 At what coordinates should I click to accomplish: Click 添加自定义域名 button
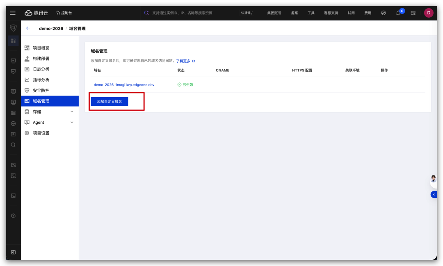(x=110, y=102)
